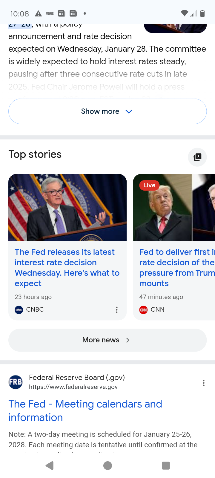Viewport: 215px width, 478px height.
Task: Tap the federalreserve.gov URL text
Action: click(x=73, y=387)
